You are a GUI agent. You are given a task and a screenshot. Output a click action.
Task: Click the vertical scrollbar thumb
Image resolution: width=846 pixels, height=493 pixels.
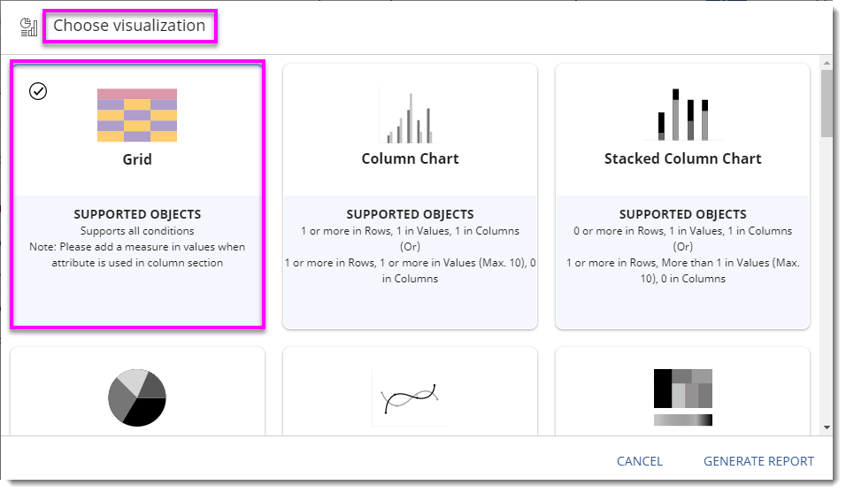[827, 104]
